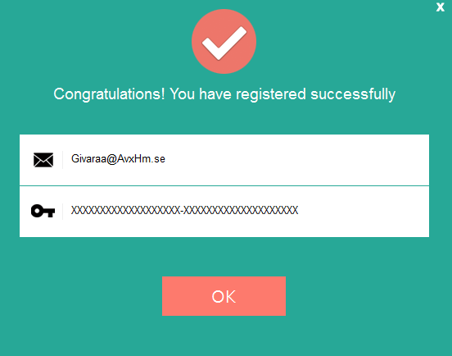Click the '@' symbol in the email address
The image size is (452, 356).
tap(111, 159)
